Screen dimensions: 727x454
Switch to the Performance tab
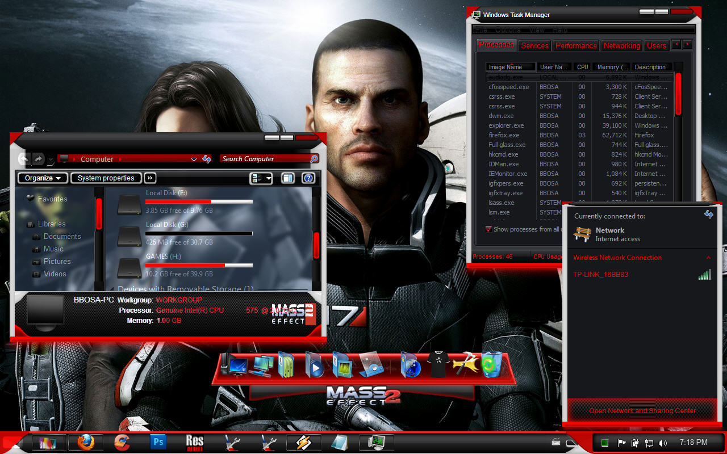coord(576,45)
